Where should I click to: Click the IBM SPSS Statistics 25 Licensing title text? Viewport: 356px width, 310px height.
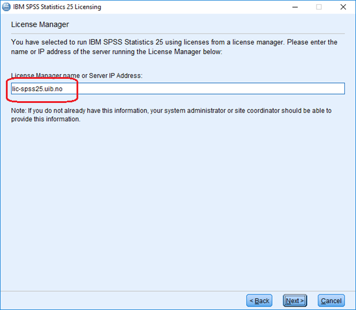(57, 7)
